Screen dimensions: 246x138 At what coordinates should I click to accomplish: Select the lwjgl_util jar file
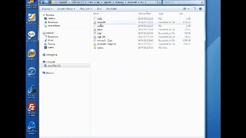pos(101,37)
